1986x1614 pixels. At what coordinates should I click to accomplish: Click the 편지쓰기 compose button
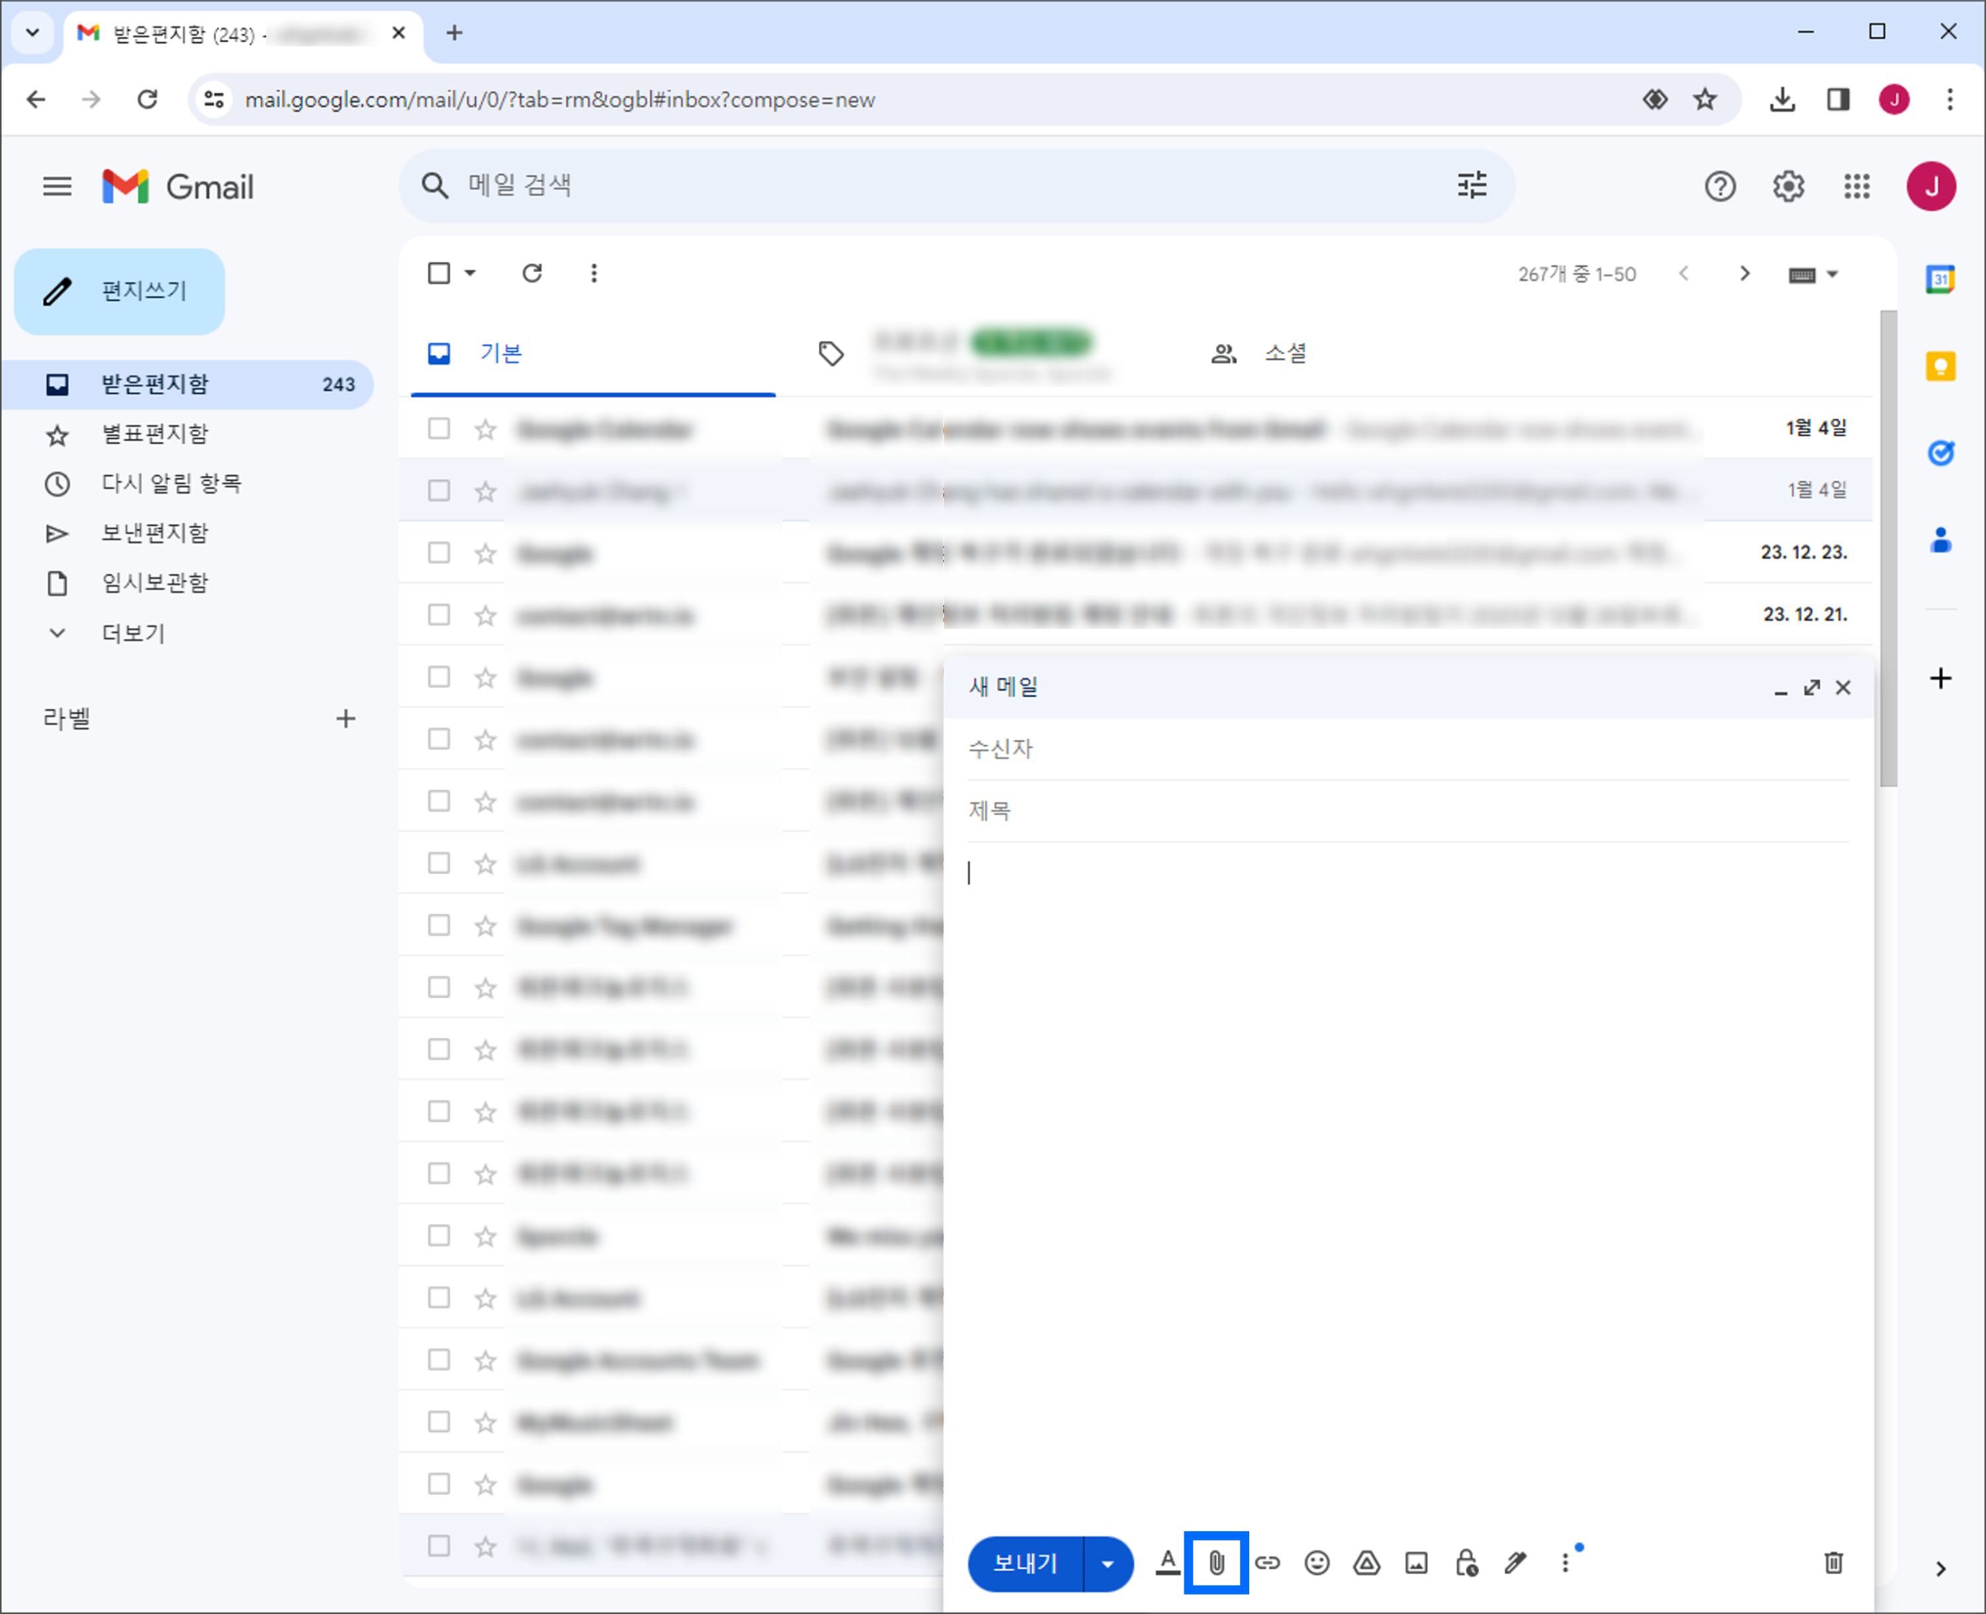tap(120, 291)
